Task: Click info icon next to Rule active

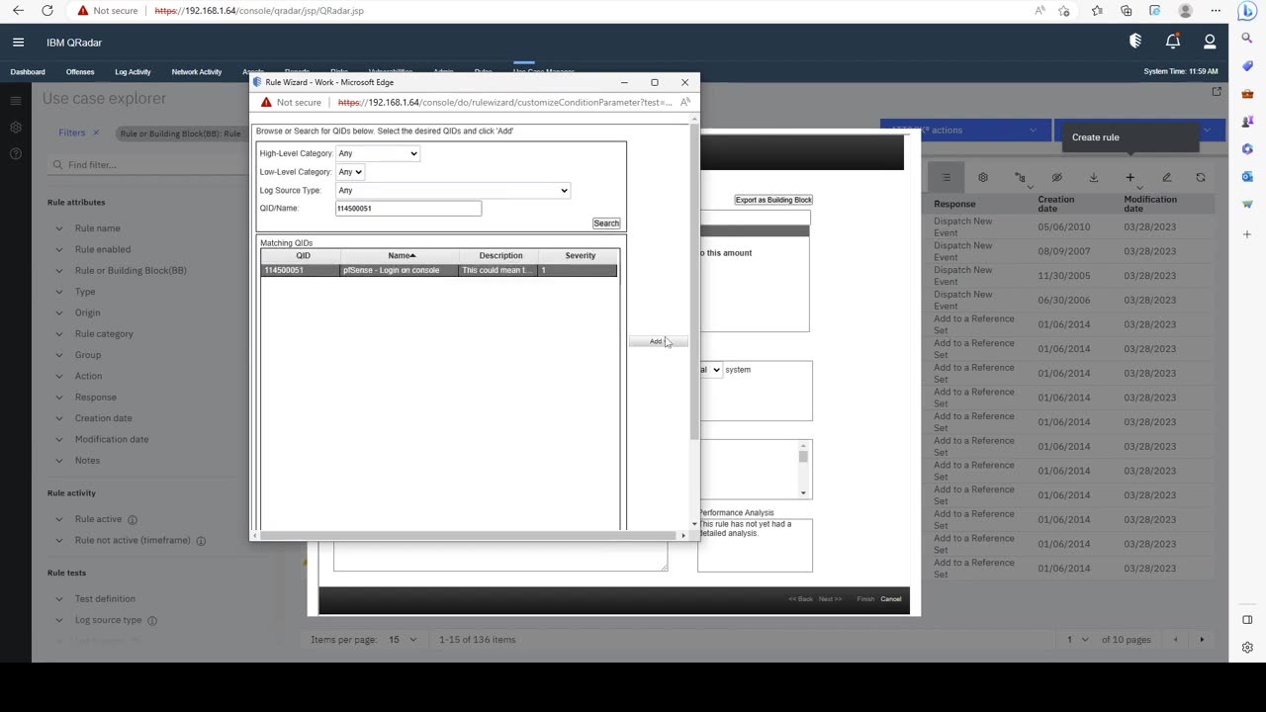Action: click(x=132, y=519)
